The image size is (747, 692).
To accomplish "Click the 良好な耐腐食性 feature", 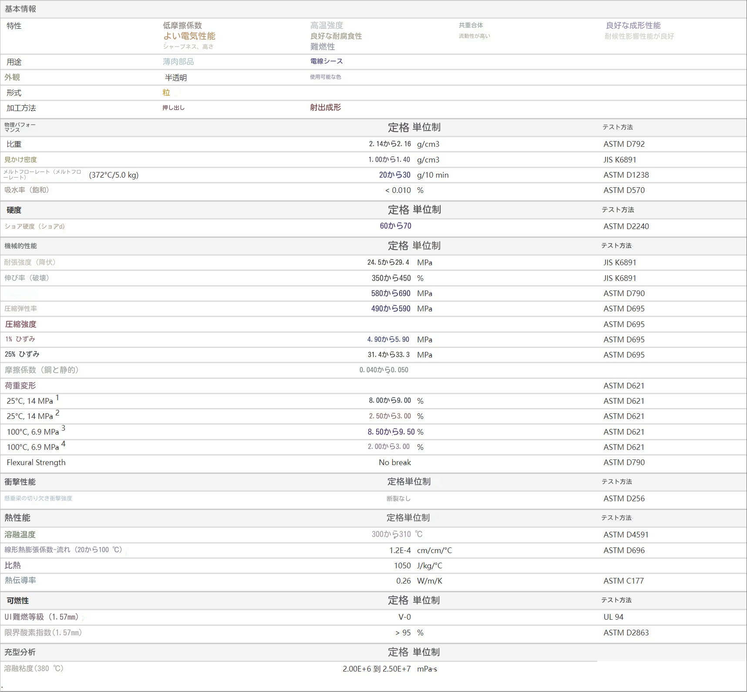I will [336, 36].
